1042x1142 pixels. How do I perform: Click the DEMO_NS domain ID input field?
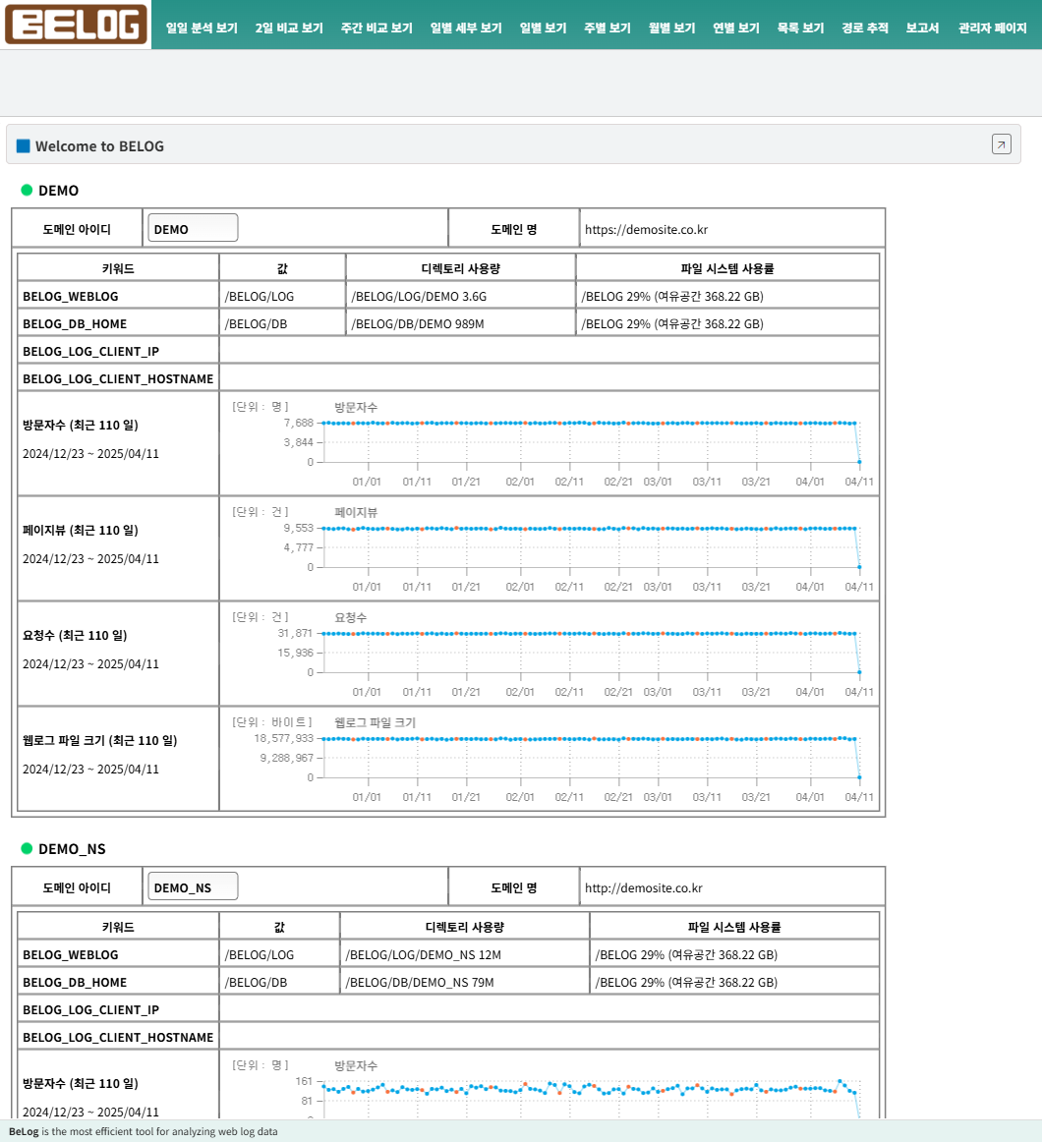(193, 886)
